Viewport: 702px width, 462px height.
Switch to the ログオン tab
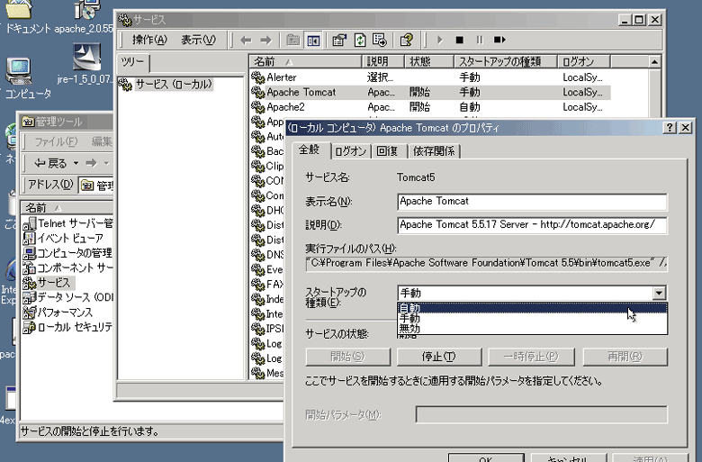tap(351, 151)
